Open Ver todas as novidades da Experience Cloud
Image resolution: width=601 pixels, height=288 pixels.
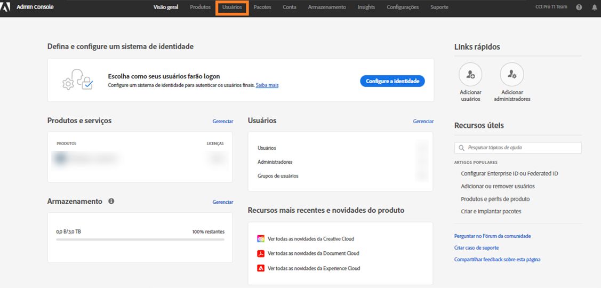(x=314, y=268)
